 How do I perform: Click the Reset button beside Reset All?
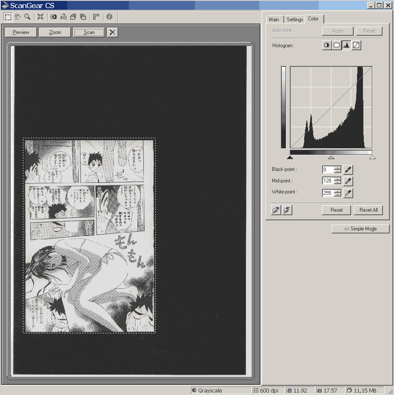[336, 210]
